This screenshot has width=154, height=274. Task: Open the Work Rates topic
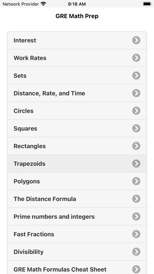pyautogui.click(x=77, y=58)
